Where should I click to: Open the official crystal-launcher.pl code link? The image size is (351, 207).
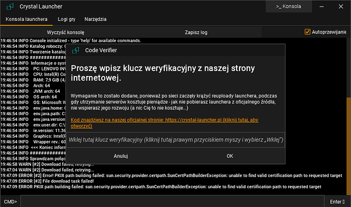(164, 123)
